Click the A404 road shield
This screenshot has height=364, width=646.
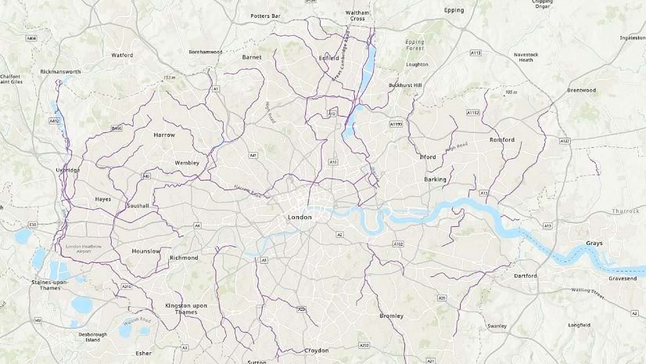coord(31,38)
